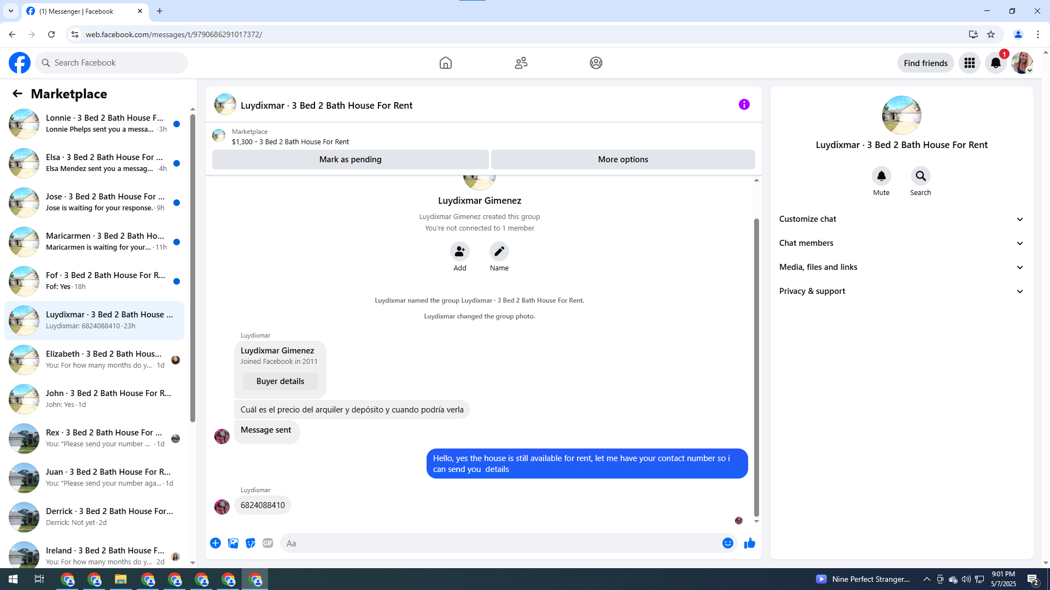Go to Facebook Home tab
This screenshot has width=1050, height=590.
coord(445,63)
